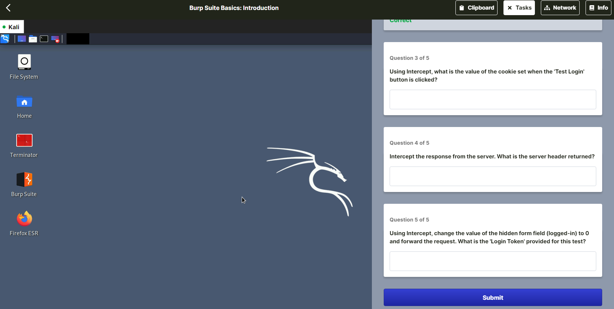Select the black workspace switcher box
614x309 pixels.
pyautogui.click(x=78, y=39)
